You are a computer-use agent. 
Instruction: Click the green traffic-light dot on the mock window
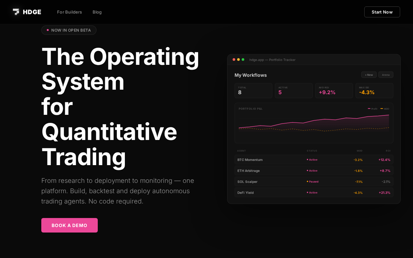pyautogui.click(x=243, y=59)
